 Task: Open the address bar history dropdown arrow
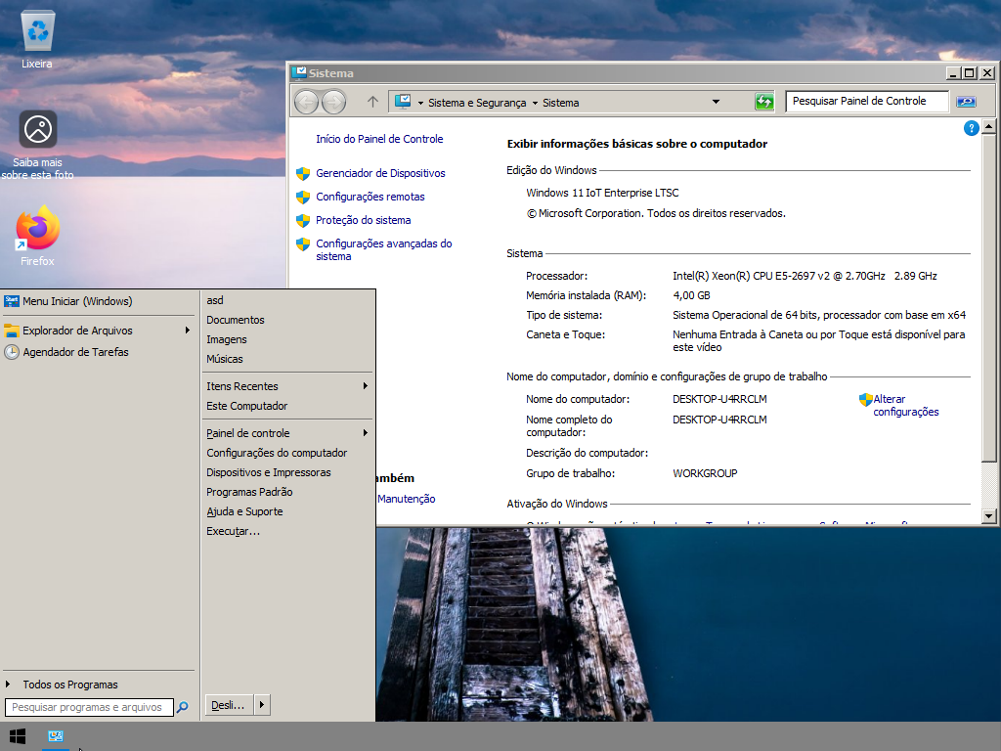point(716,102)
